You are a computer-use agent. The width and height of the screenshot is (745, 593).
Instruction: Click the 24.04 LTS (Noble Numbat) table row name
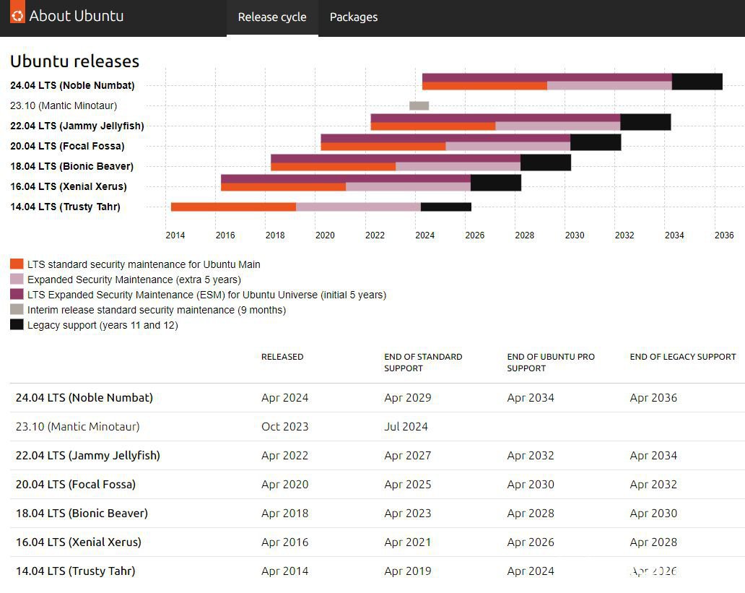(x=84, y=398)
